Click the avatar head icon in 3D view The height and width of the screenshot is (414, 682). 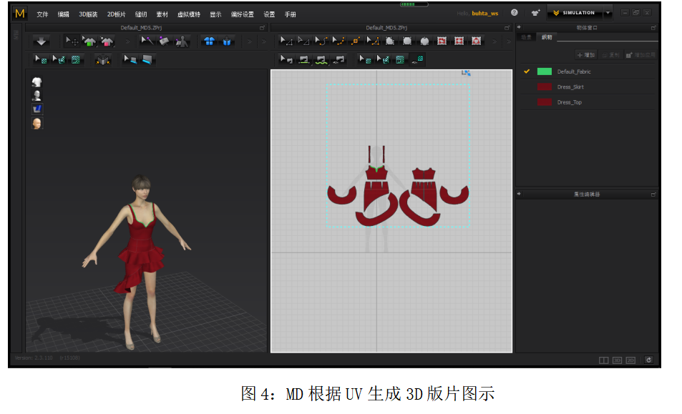pyautogui.click(x=36, y=123)
